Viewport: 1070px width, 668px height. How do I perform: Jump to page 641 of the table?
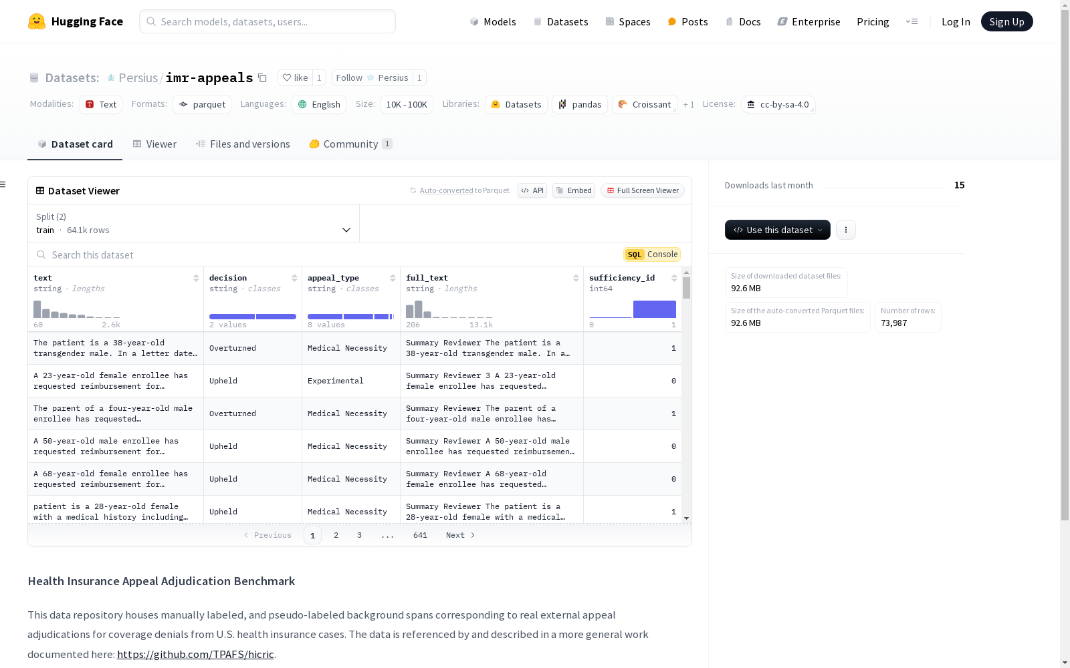tap(420, 535)
